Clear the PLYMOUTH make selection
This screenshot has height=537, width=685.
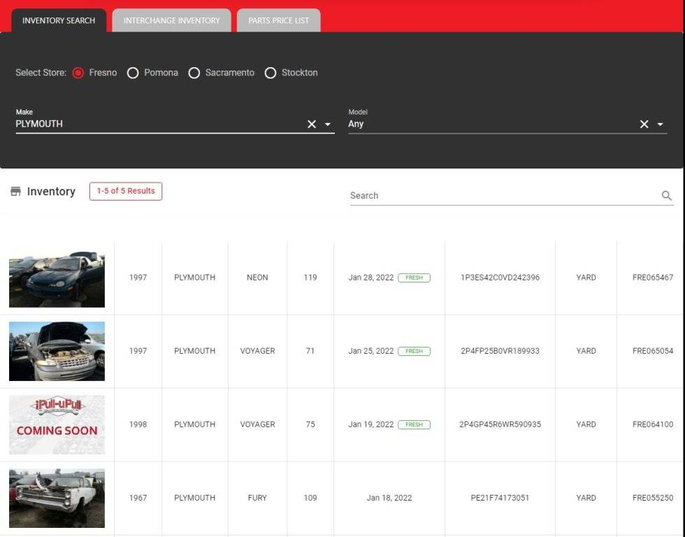tap(312, 124)
